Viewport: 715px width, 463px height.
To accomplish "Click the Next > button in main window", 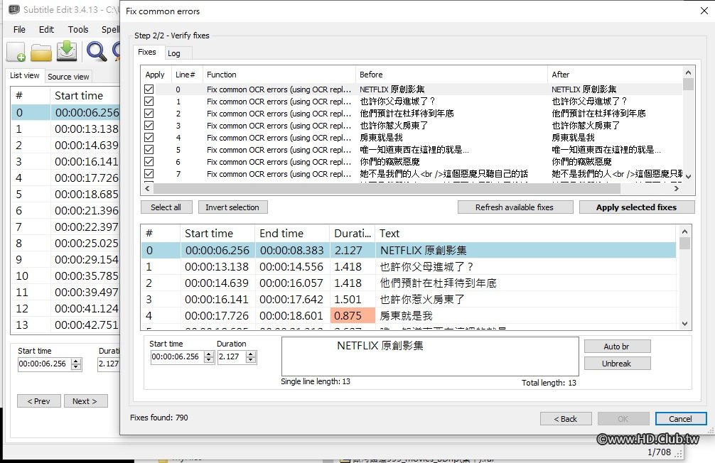I will (86, 401).
